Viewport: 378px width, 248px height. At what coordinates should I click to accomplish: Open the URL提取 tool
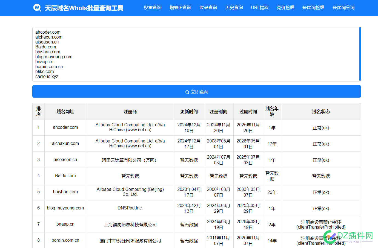(260, 8)
